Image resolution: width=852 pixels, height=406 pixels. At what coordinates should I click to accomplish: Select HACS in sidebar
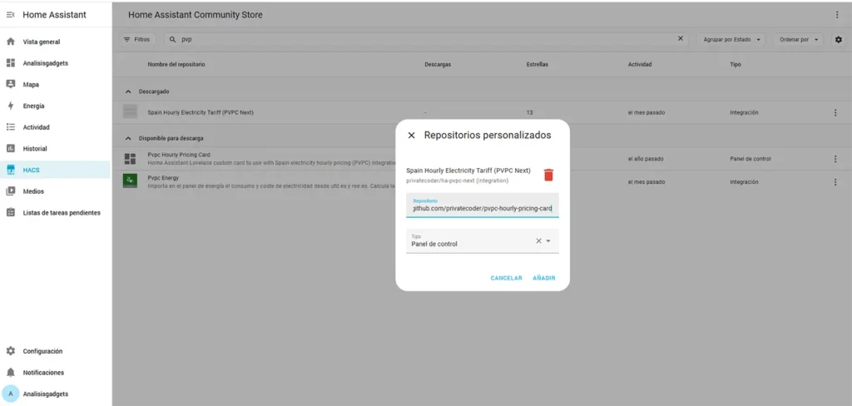click(56, 170)
